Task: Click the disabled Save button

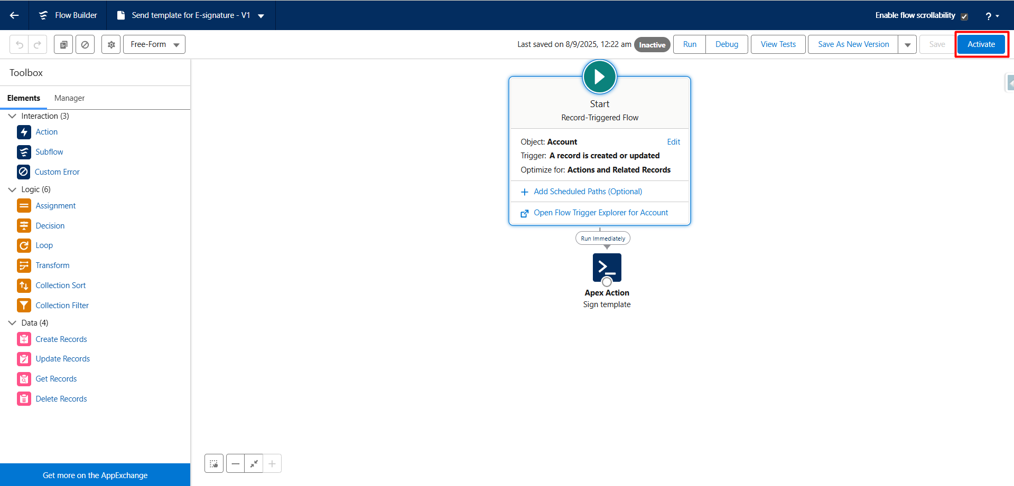Action: (937, 44)
